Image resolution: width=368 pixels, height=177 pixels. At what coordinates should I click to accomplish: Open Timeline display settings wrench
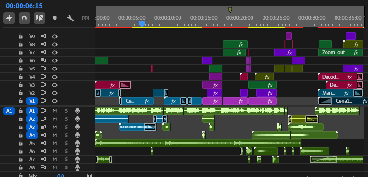(70, 18)
